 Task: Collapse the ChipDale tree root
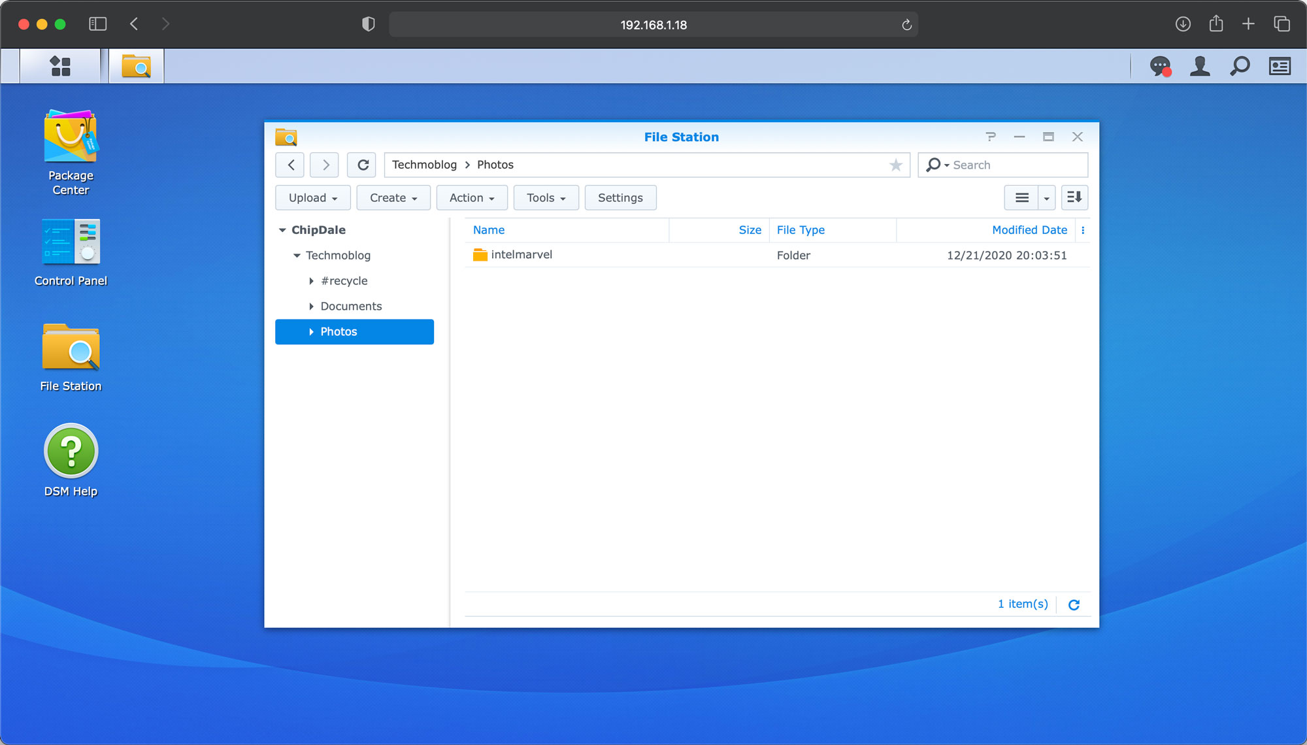coord(282,230)
